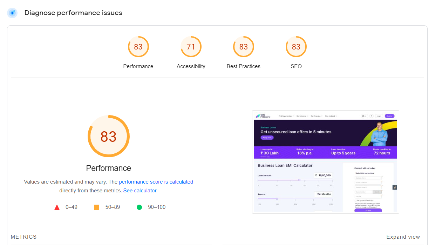The height and width of the screenshot is (245, 435).
Task: Click the 'Diagnose performance issues' heading
Action: 73,13
